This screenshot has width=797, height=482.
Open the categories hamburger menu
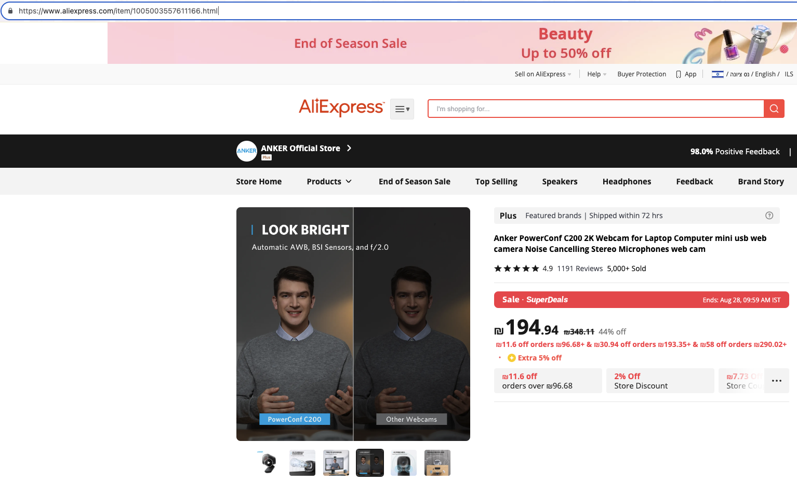[402, 109]
